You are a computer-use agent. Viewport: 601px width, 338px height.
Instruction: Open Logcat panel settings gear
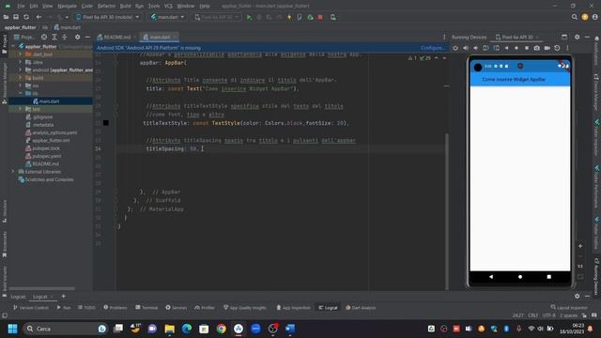[578, 297]
